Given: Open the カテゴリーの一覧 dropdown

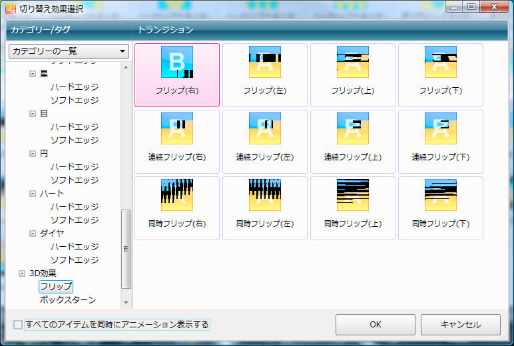Looking at the screenshot, I should coord(69,51).
